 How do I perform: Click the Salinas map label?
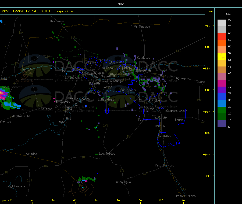coord(47,109)
